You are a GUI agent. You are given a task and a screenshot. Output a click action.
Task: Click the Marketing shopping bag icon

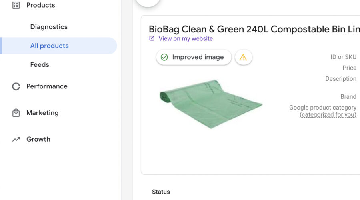click(16, 113)
